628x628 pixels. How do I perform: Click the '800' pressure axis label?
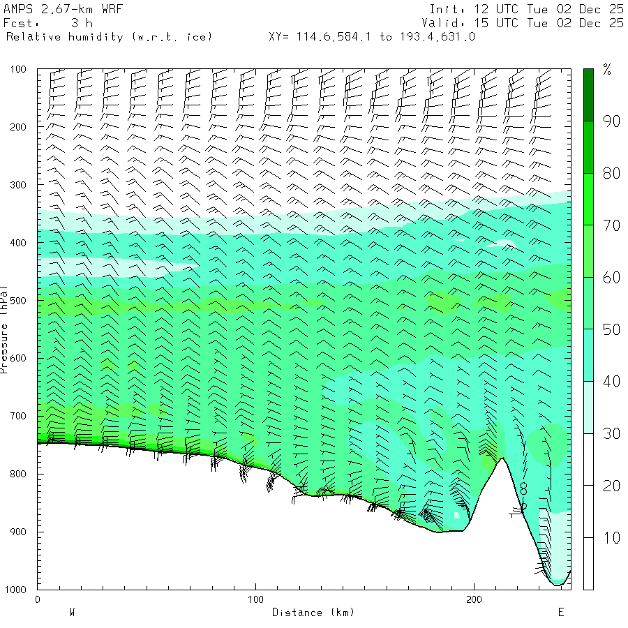pos(18,474)
